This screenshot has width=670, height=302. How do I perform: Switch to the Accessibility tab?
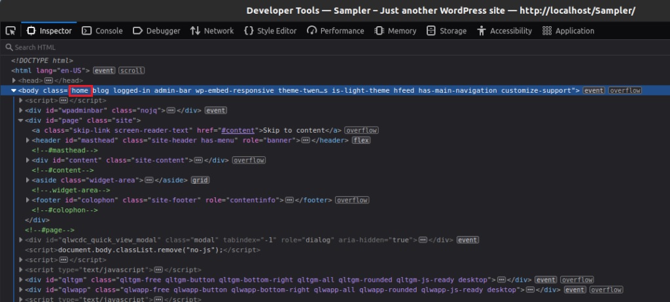(x=504, y=31)
